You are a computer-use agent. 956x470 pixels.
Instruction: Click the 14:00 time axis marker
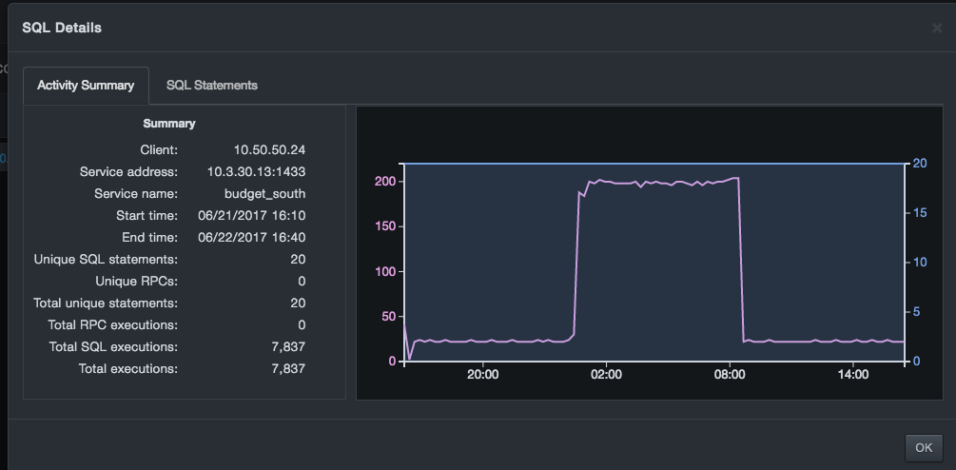click(853, 375)
